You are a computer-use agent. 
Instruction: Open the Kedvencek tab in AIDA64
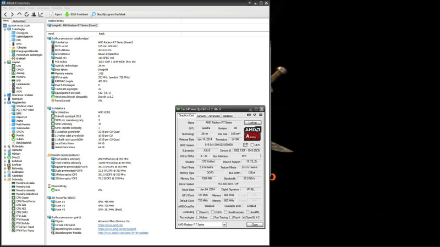point(19,21)
